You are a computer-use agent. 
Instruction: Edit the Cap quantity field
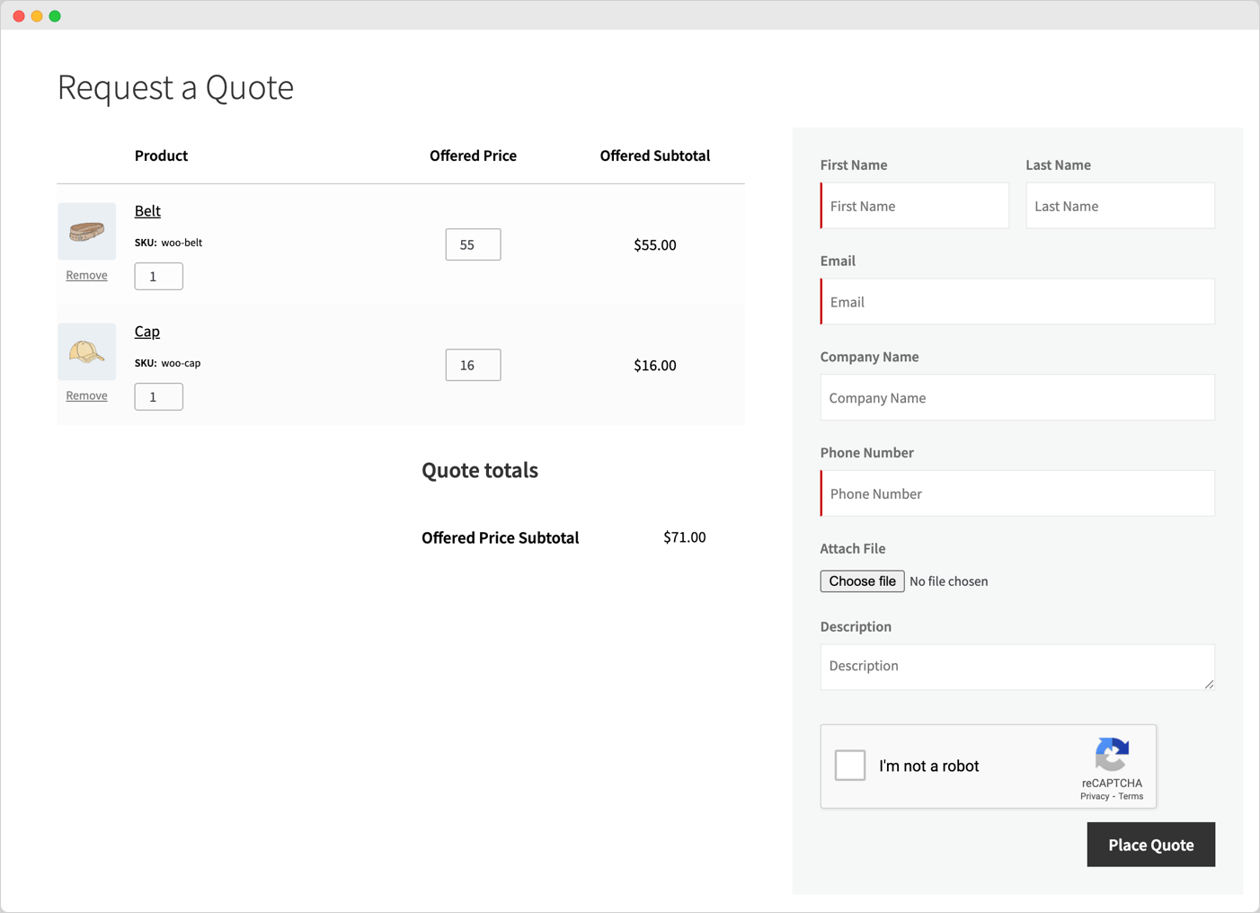pyautogui.click(x=158, y=396)
